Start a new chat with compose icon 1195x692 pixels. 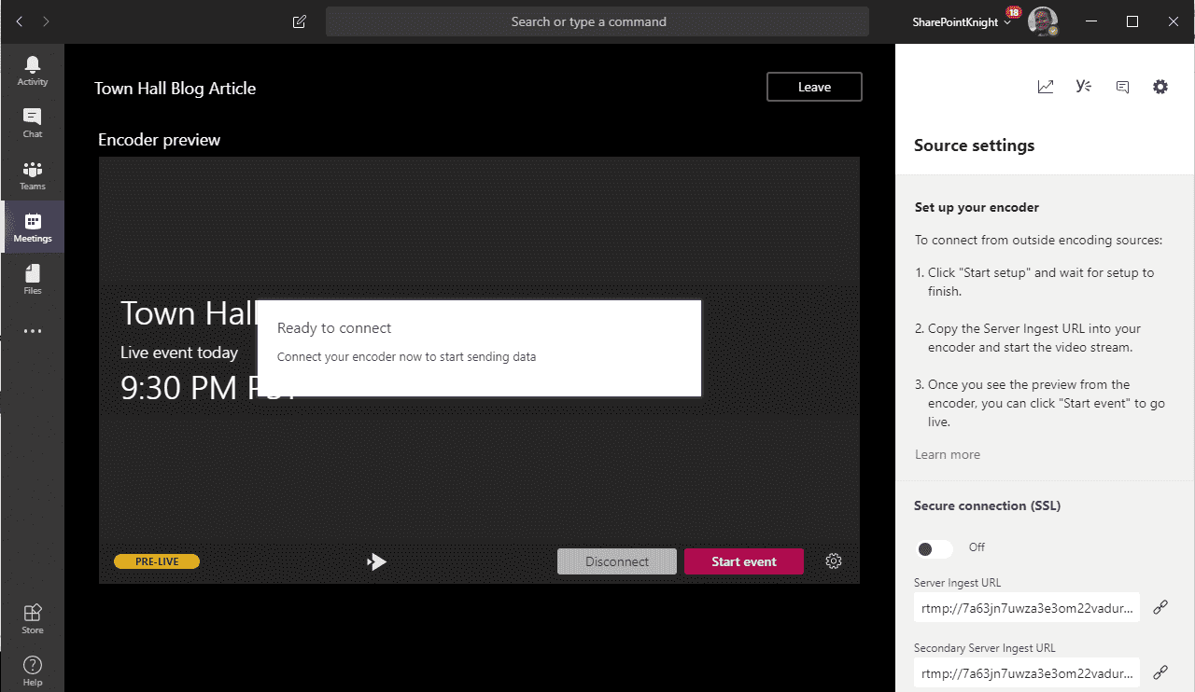pos(300,21)
